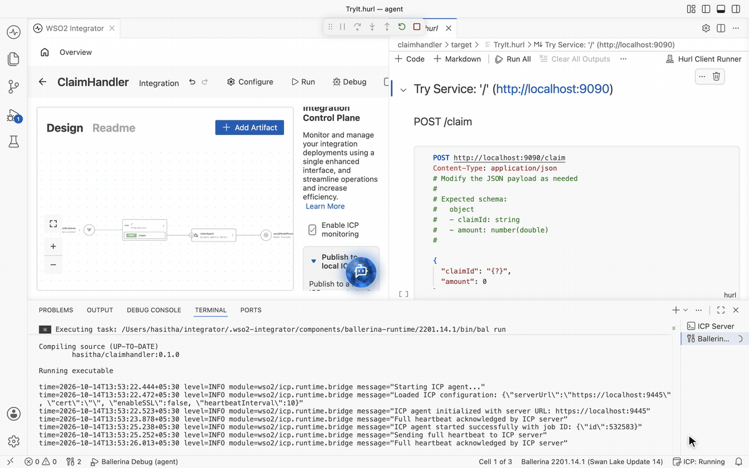Screen dimensions: 749x468
Task: Open the Accounts menu icon
Action: [x=14, y=414]
